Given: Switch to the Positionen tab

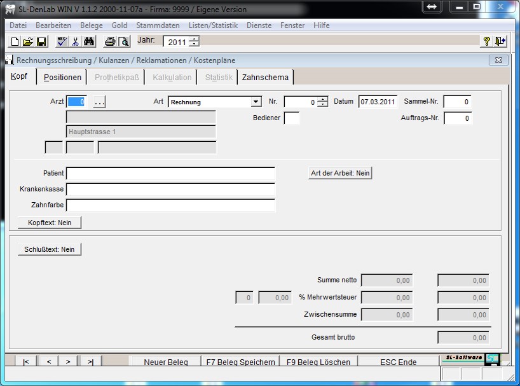Looking at the screenshot, I should [62, 78].
